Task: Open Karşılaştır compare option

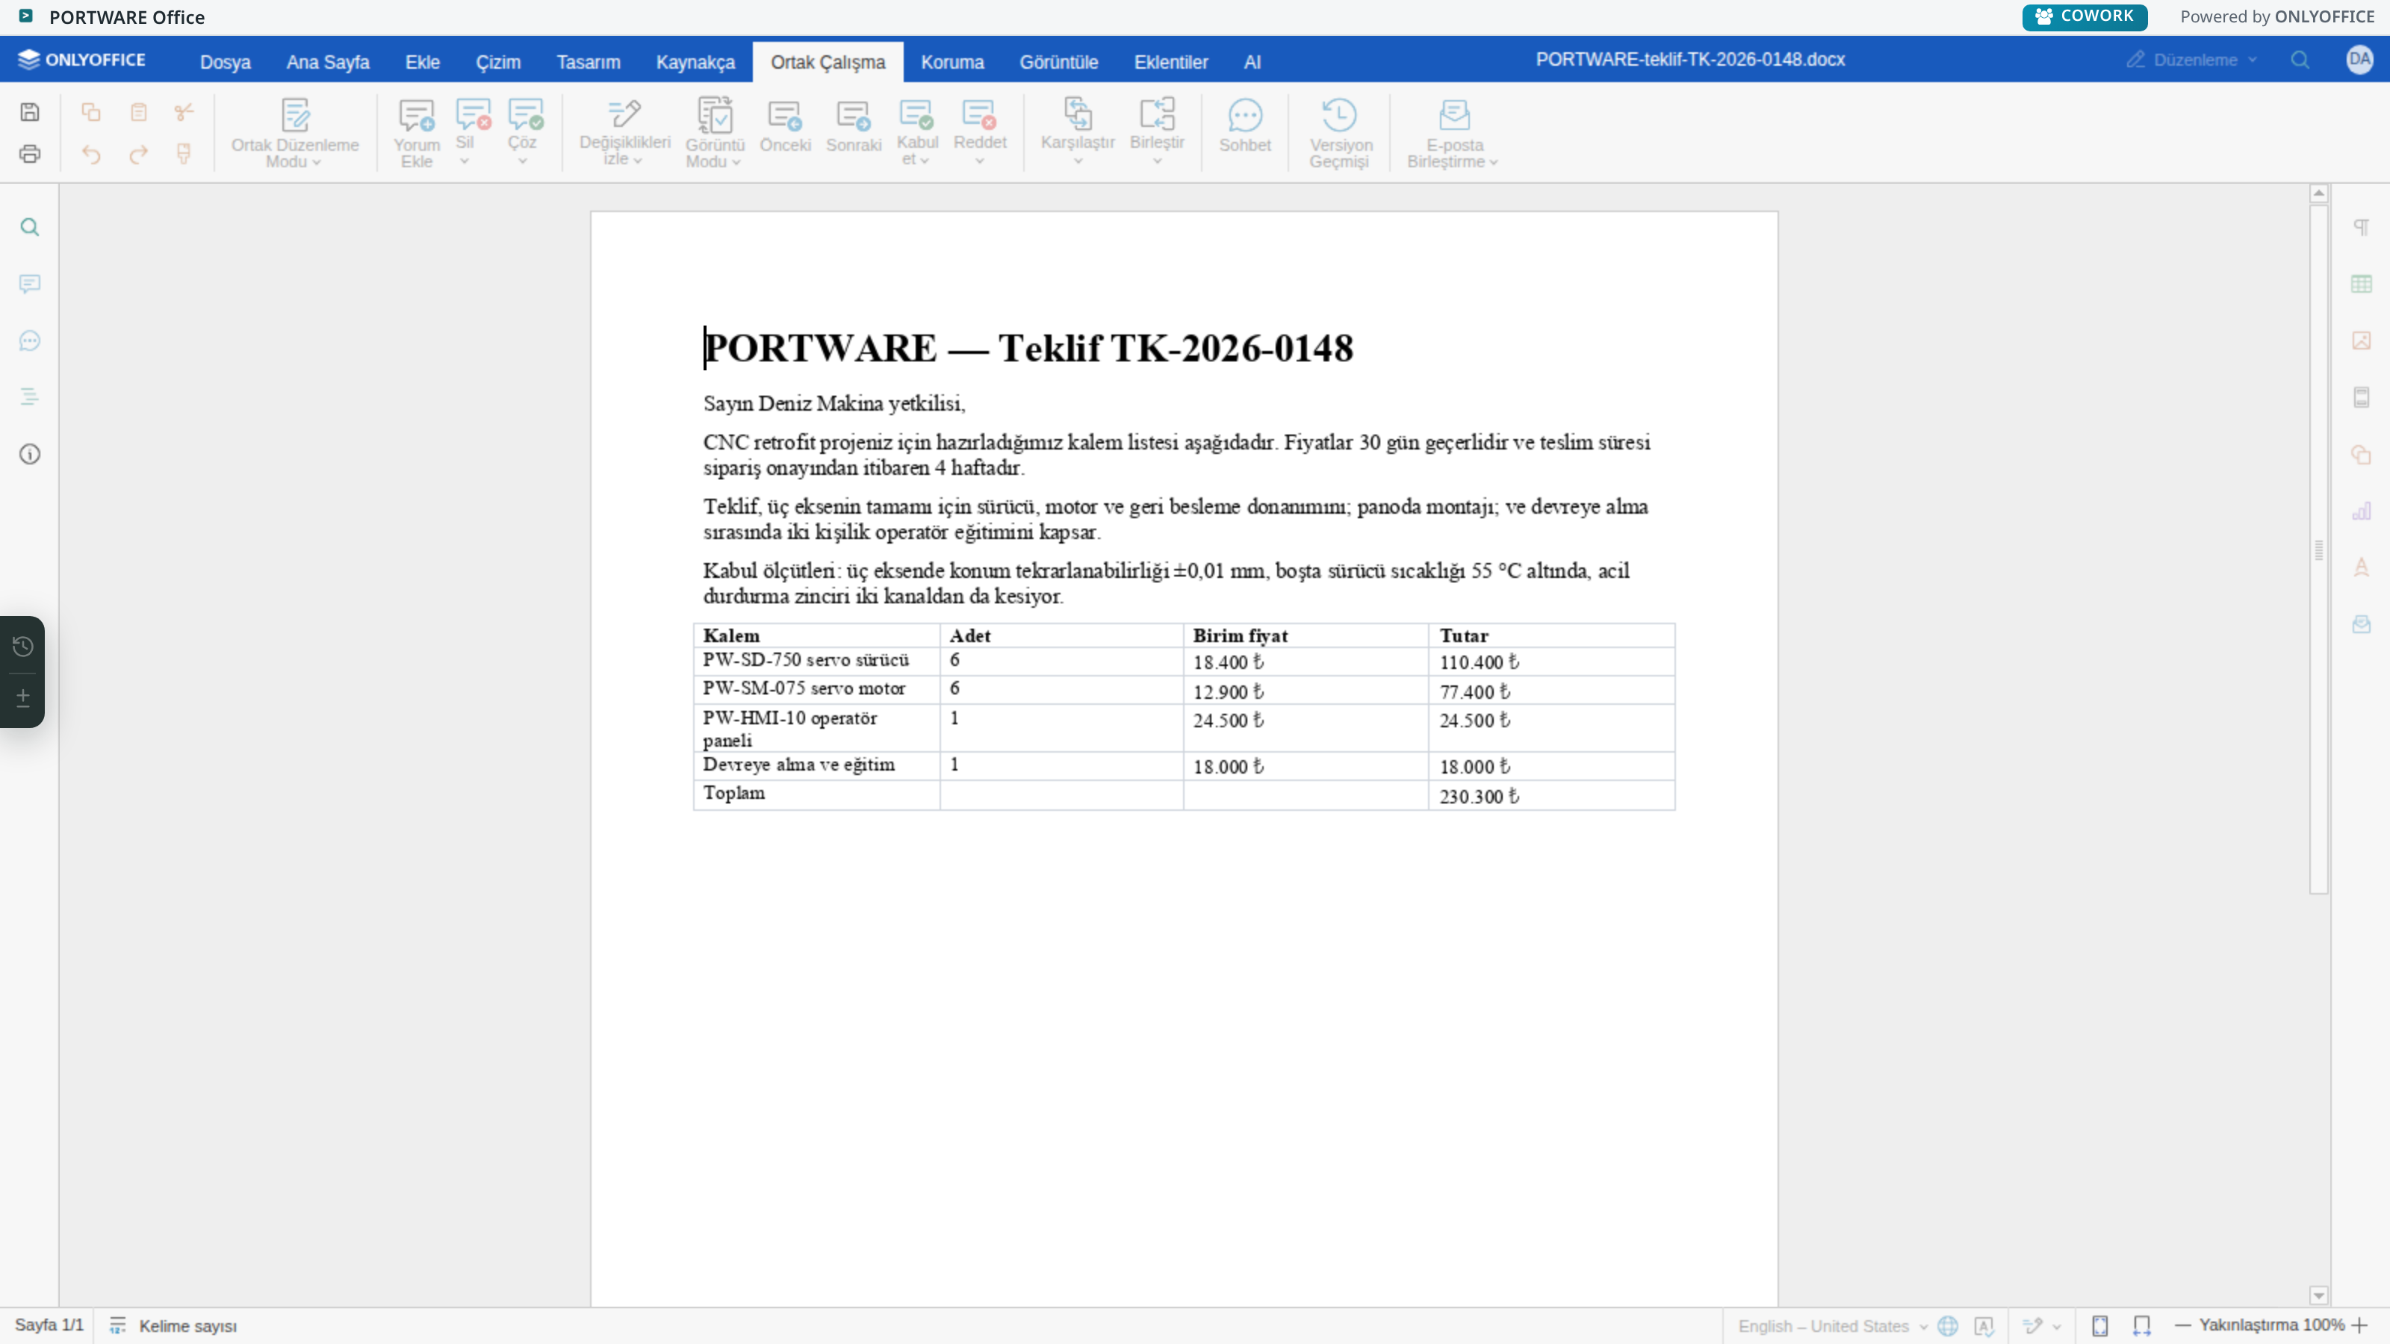Action: [1077, 131]
